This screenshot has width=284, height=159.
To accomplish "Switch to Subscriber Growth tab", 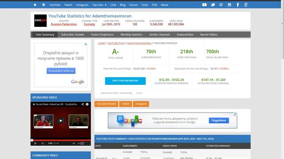I will coord(72,34).
